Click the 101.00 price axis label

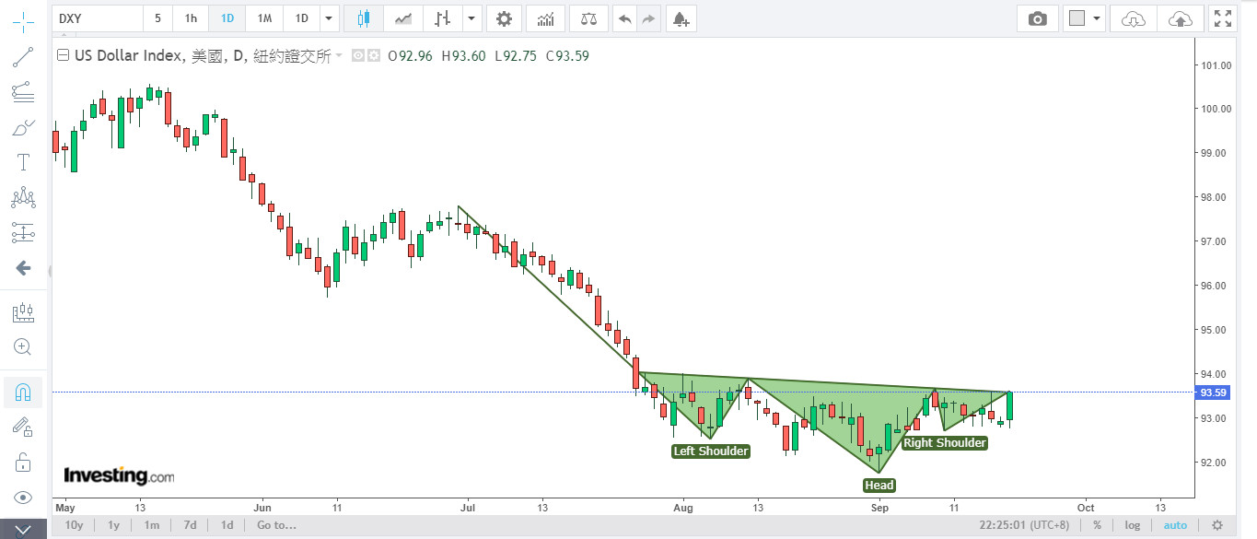[x=1216, y=65]
